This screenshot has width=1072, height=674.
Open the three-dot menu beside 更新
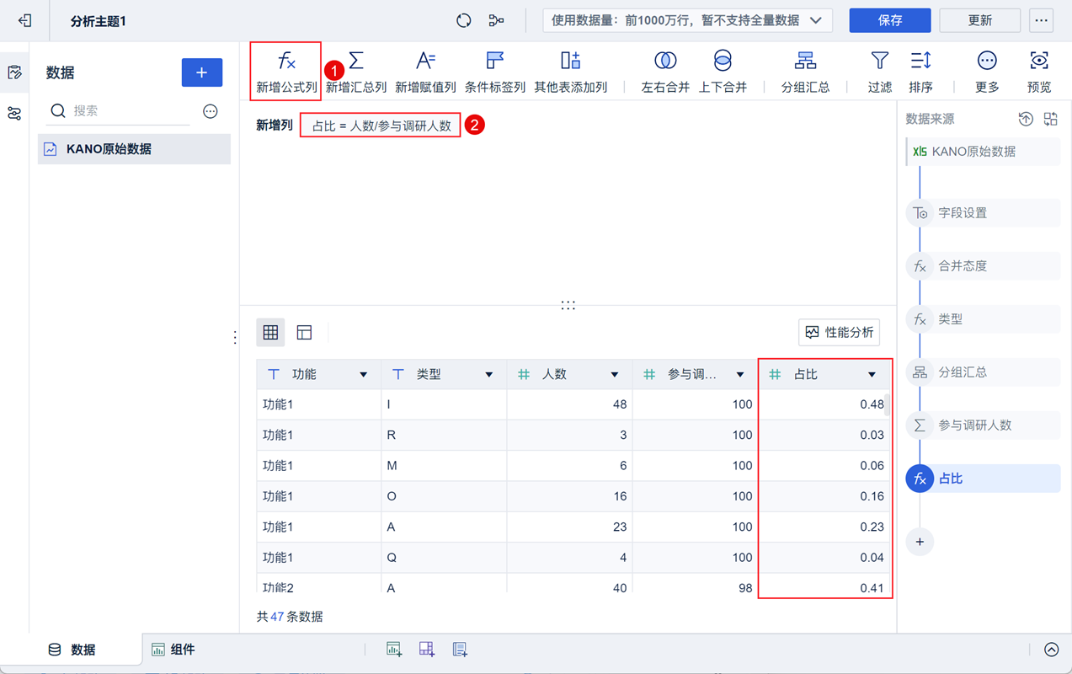(x=1042, y=20)
